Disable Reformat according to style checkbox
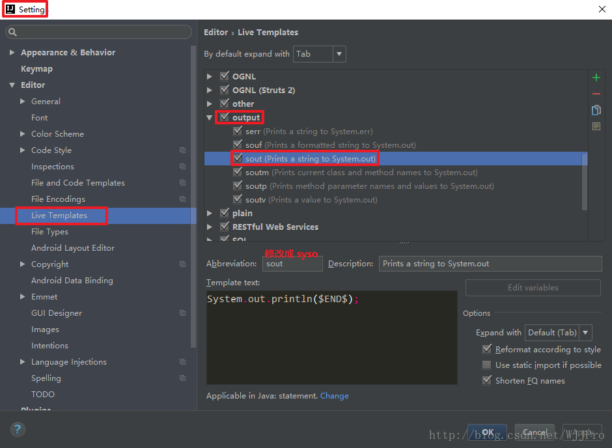Image resolution: width=612 pixels, height=448 pixels. click(x=487, y=350)
